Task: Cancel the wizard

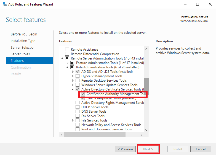Action: 201,149
